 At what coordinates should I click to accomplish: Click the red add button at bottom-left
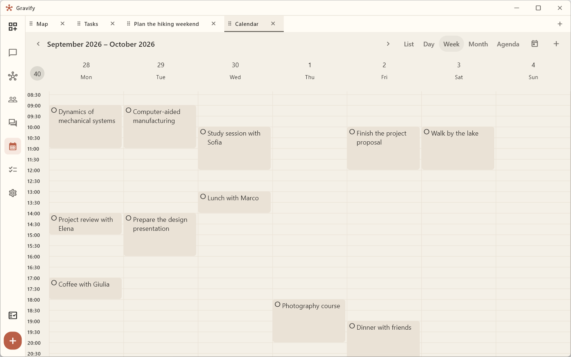click(x=13, y=340)
